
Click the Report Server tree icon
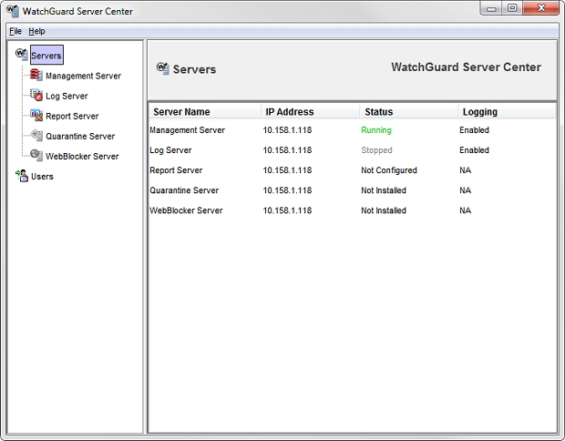tap(36, 116)
